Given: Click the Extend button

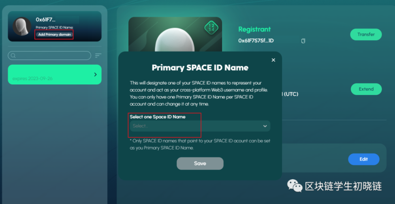Looking at the screenshot, I should point(366,89).
